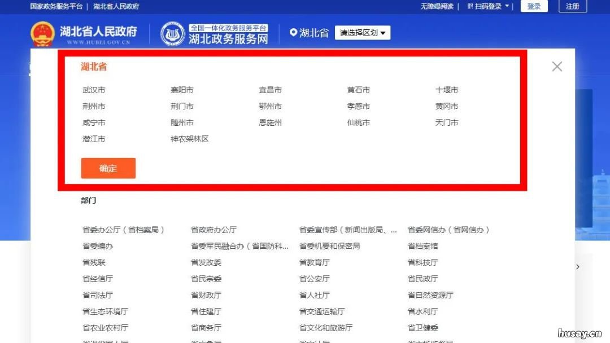610x343 pixels.
Task: Click the 登录 login button
Action: [x=534, y=6]
